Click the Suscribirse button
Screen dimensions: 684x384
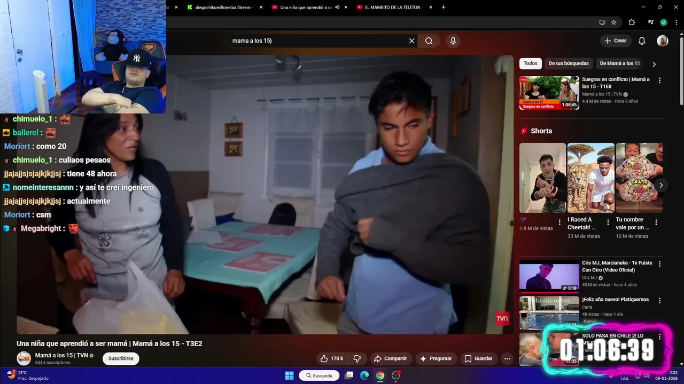click(x=121, y=358)
